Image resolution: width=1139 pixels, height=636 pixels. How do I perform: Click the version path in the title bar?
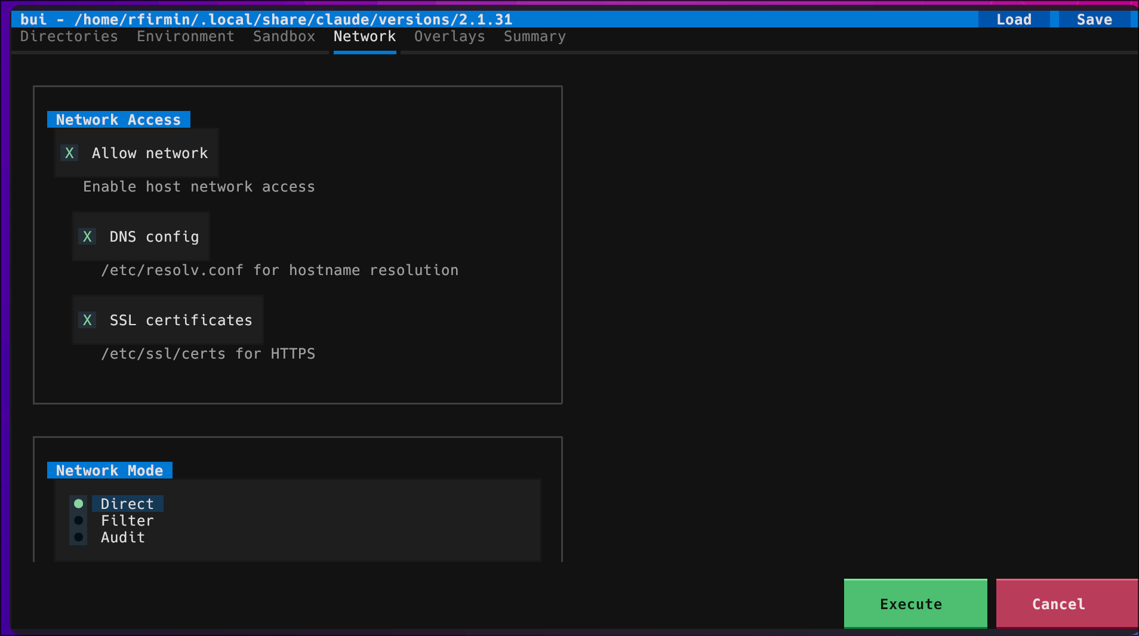pos(266,19)
